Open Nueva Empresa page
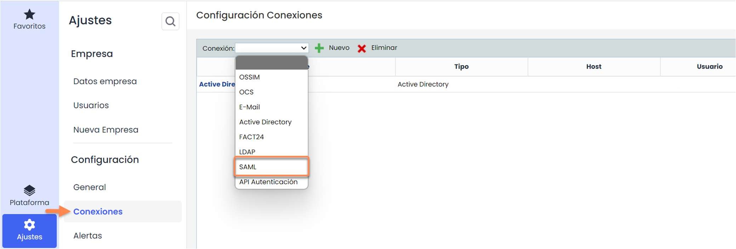The height and width of the screenshot is (249, 736). [x=105, y=130]
